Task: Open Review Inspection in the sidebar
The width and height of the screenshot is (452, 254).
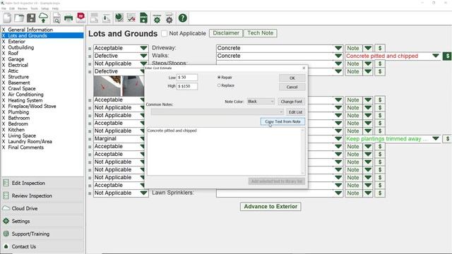Action: [x=43, y=196]
